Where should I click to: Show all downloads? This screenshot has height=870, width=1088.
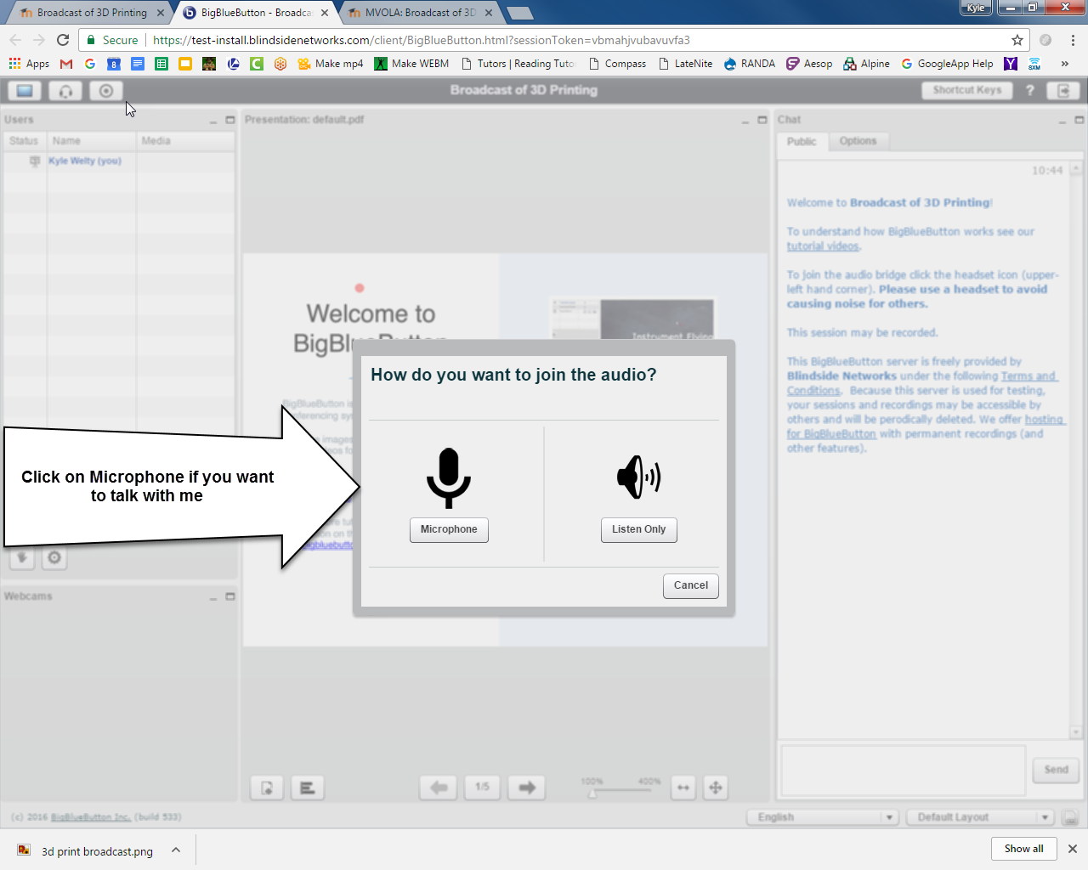(1023, 849)
